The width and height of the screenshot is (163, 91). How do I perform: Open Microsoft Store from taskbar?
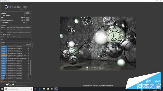click(x=48, y=89)
